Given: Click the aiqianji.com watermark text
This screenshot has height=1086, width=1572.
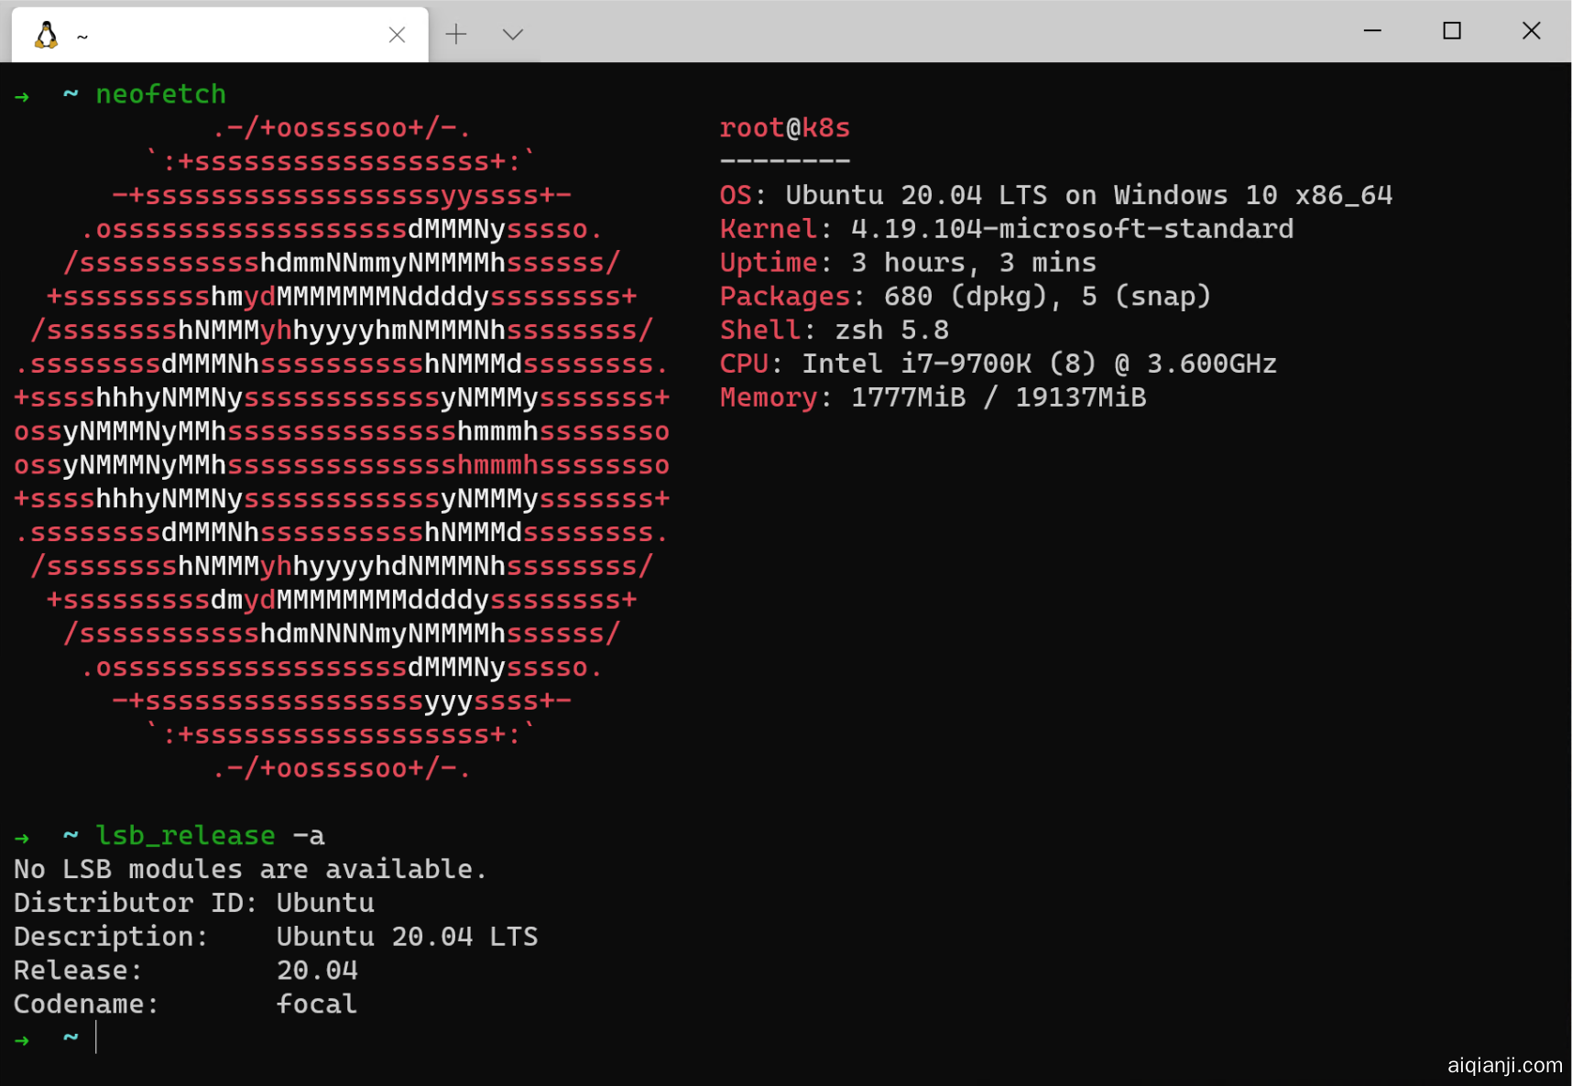Looking at the screenshot, I should pos(1505,1065).
